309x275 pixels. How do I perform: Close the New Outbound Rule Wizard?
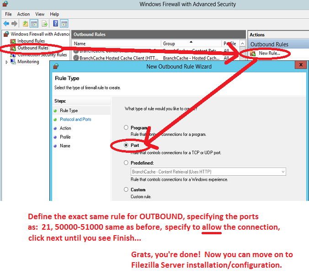[301, 65]
